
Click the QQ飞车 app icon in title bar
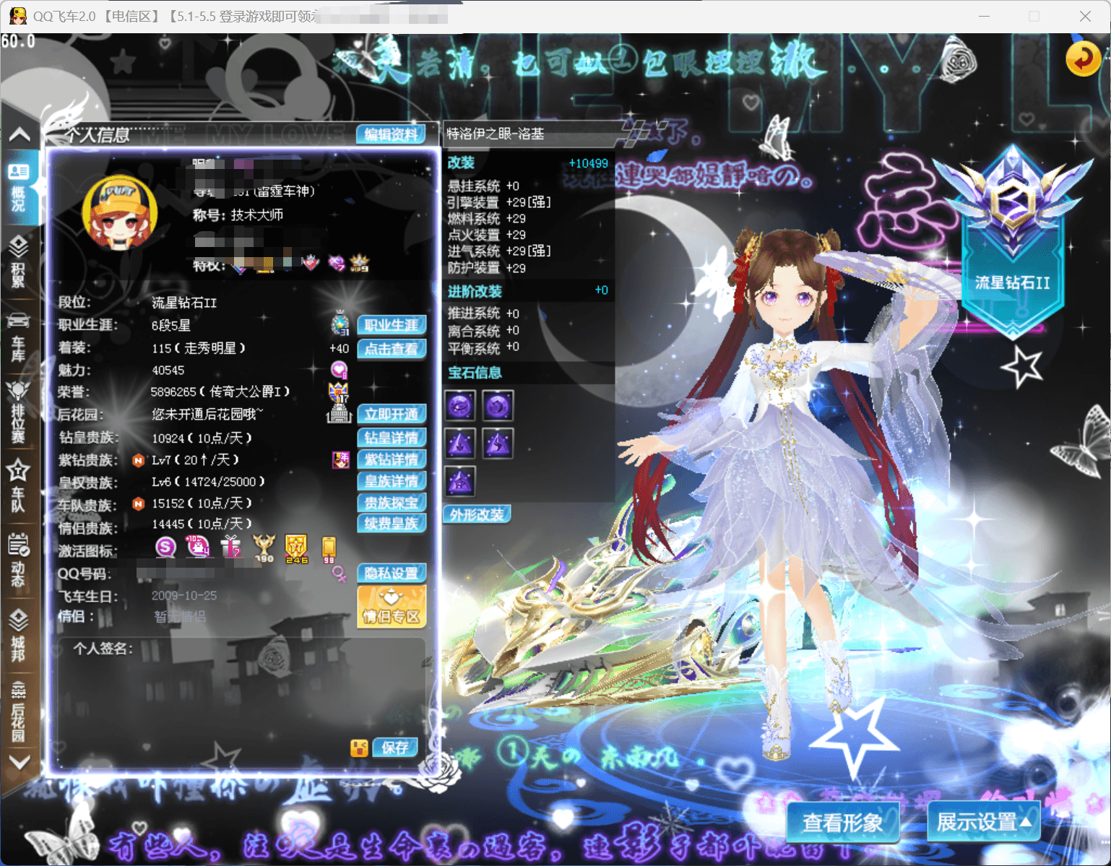click(x=17, y=16)
